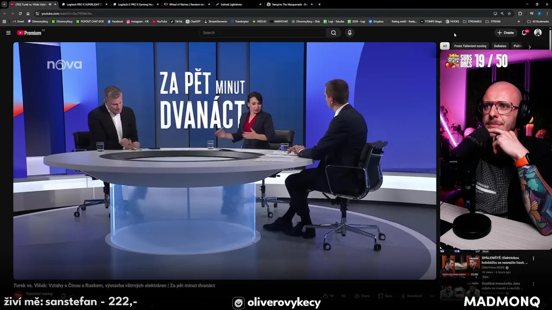The height and width of the screenshot is (310, 552).
Task: Open the Create button menu
Action: coord(505,33)
